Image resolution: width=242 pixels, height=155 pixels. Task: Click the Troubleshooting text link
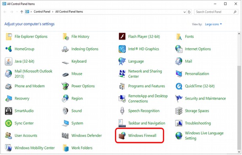(198, 123)
